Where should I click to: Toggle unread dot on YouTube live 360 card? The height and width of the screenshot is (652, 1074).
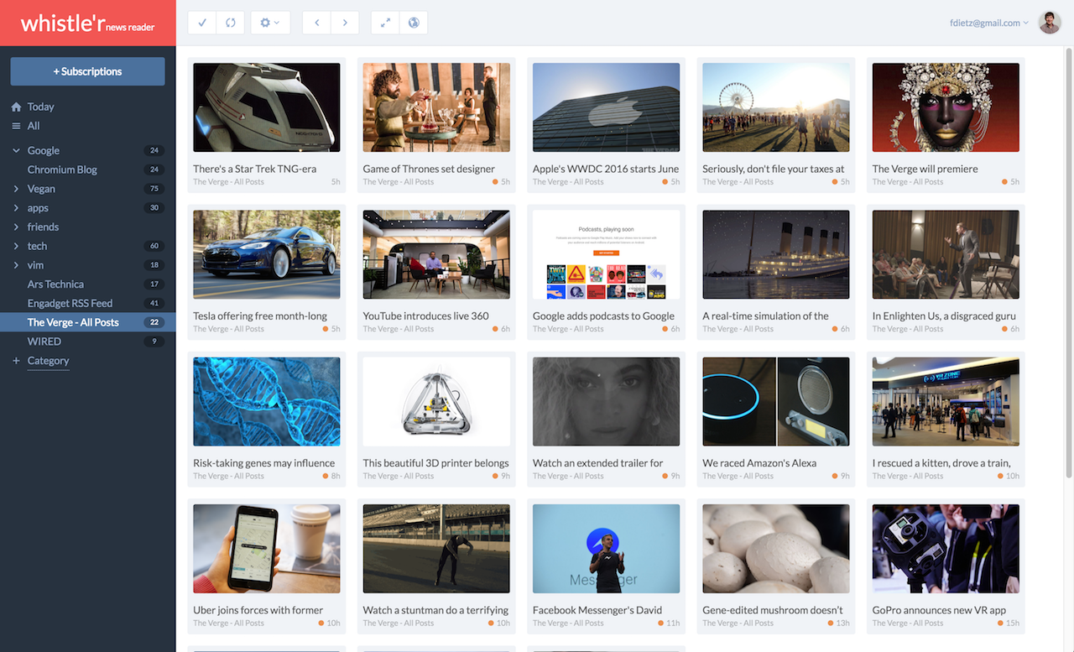click(x=495, y=329)
